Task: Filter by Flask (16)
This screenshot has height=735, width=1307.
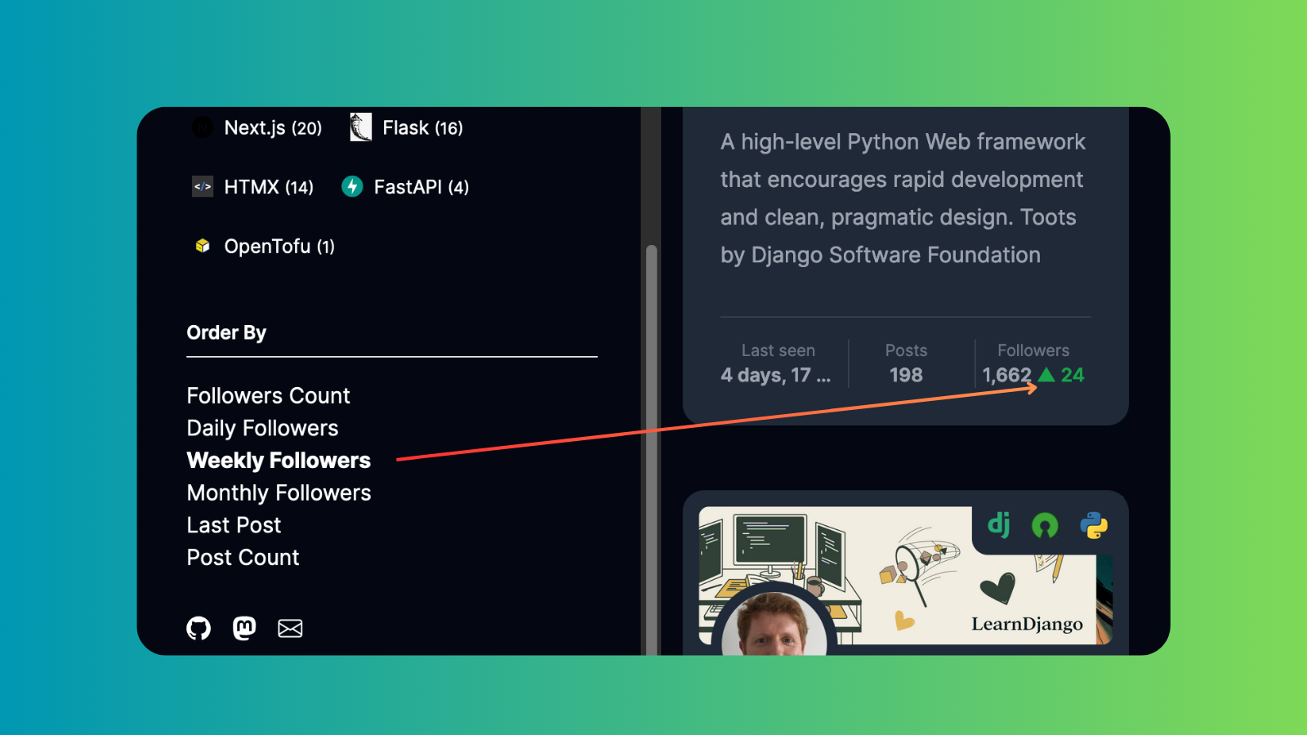Action: pyautogui.click(x=422, y=128)
